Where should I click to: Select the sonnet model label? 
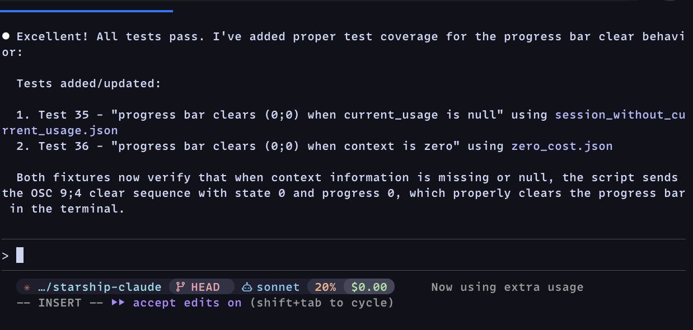coord(278,287)
